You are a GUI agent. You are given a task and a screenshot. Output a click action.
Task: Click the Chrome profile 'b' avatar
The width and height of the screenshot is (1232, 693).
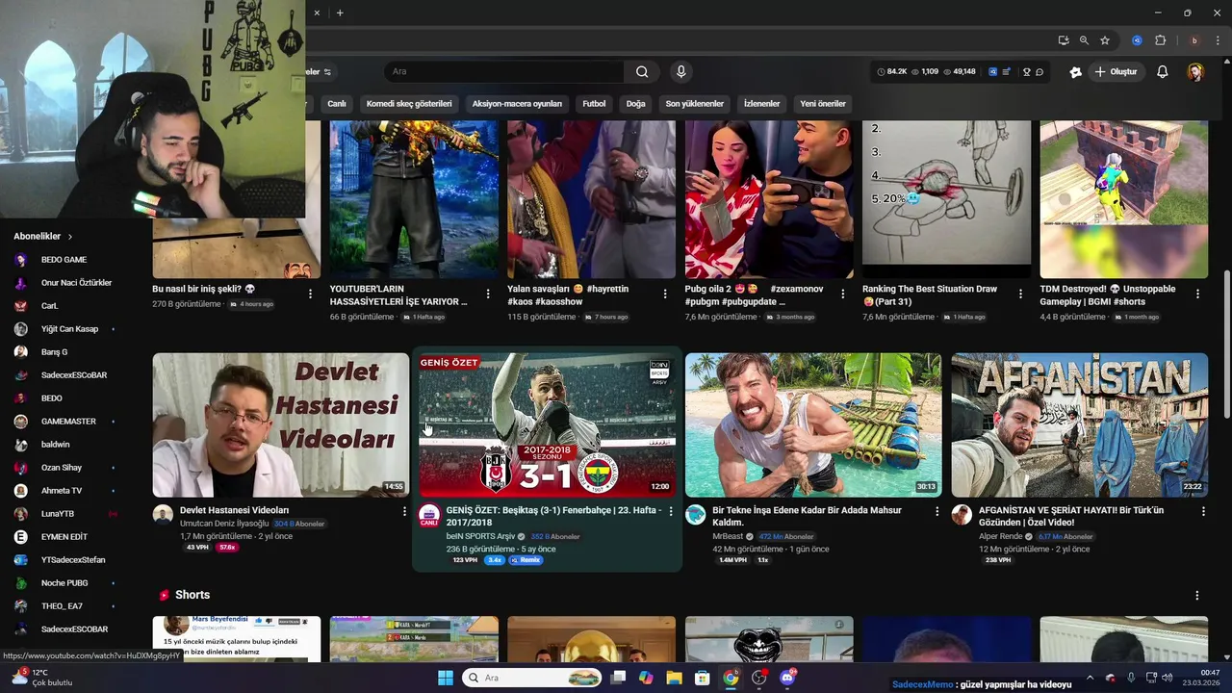[x=1194, y=40]
